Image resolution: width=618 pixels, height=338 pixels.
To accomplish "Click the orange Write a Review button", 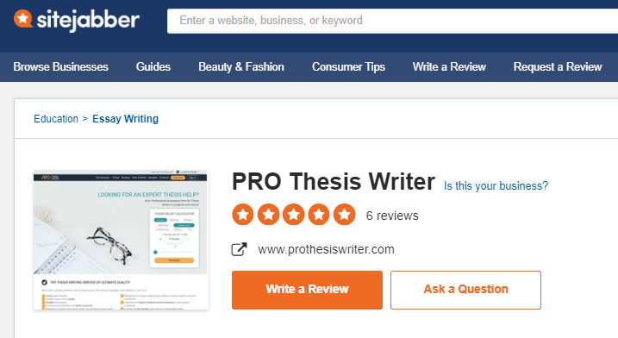I will pyautogui.click(x=307, y=290).
